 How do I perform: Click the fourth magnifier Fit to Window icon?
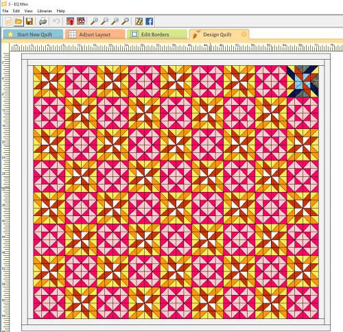click(x=125, y=21)
